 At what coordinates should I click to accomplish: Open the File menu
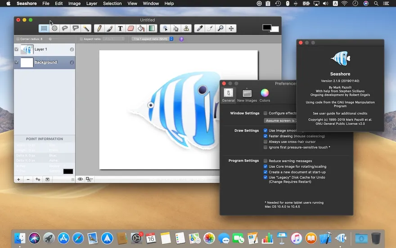(x=46, y=4)
